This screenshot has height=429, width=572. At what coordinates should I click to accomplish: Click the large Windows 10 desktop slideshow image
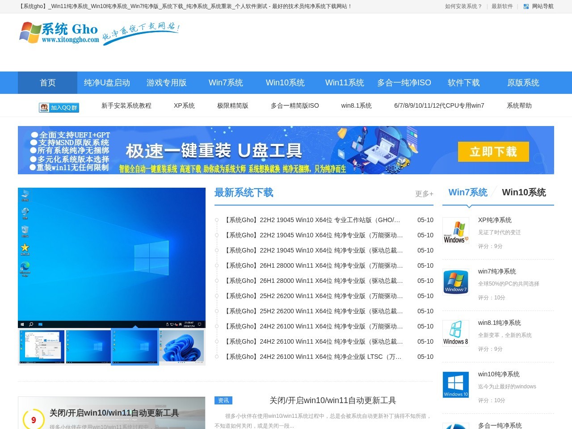coord(112,258)
